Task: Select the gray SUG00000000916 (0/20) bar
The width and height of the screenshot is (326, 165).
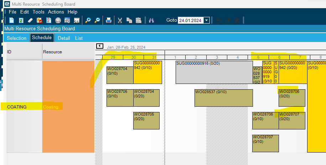Action: 214,72
